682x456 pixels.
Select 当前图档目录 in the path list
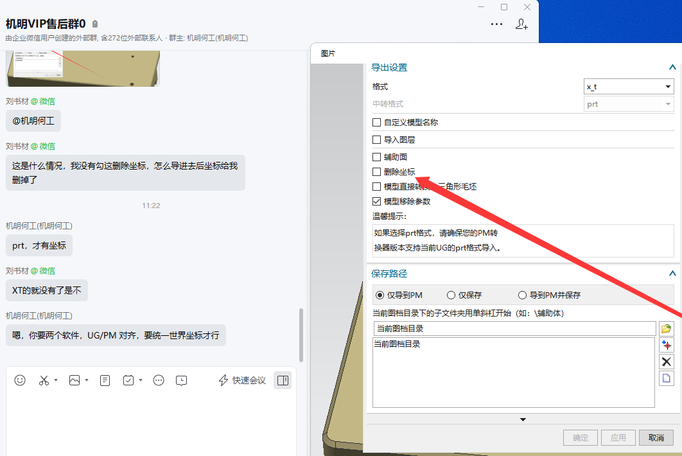397,344
